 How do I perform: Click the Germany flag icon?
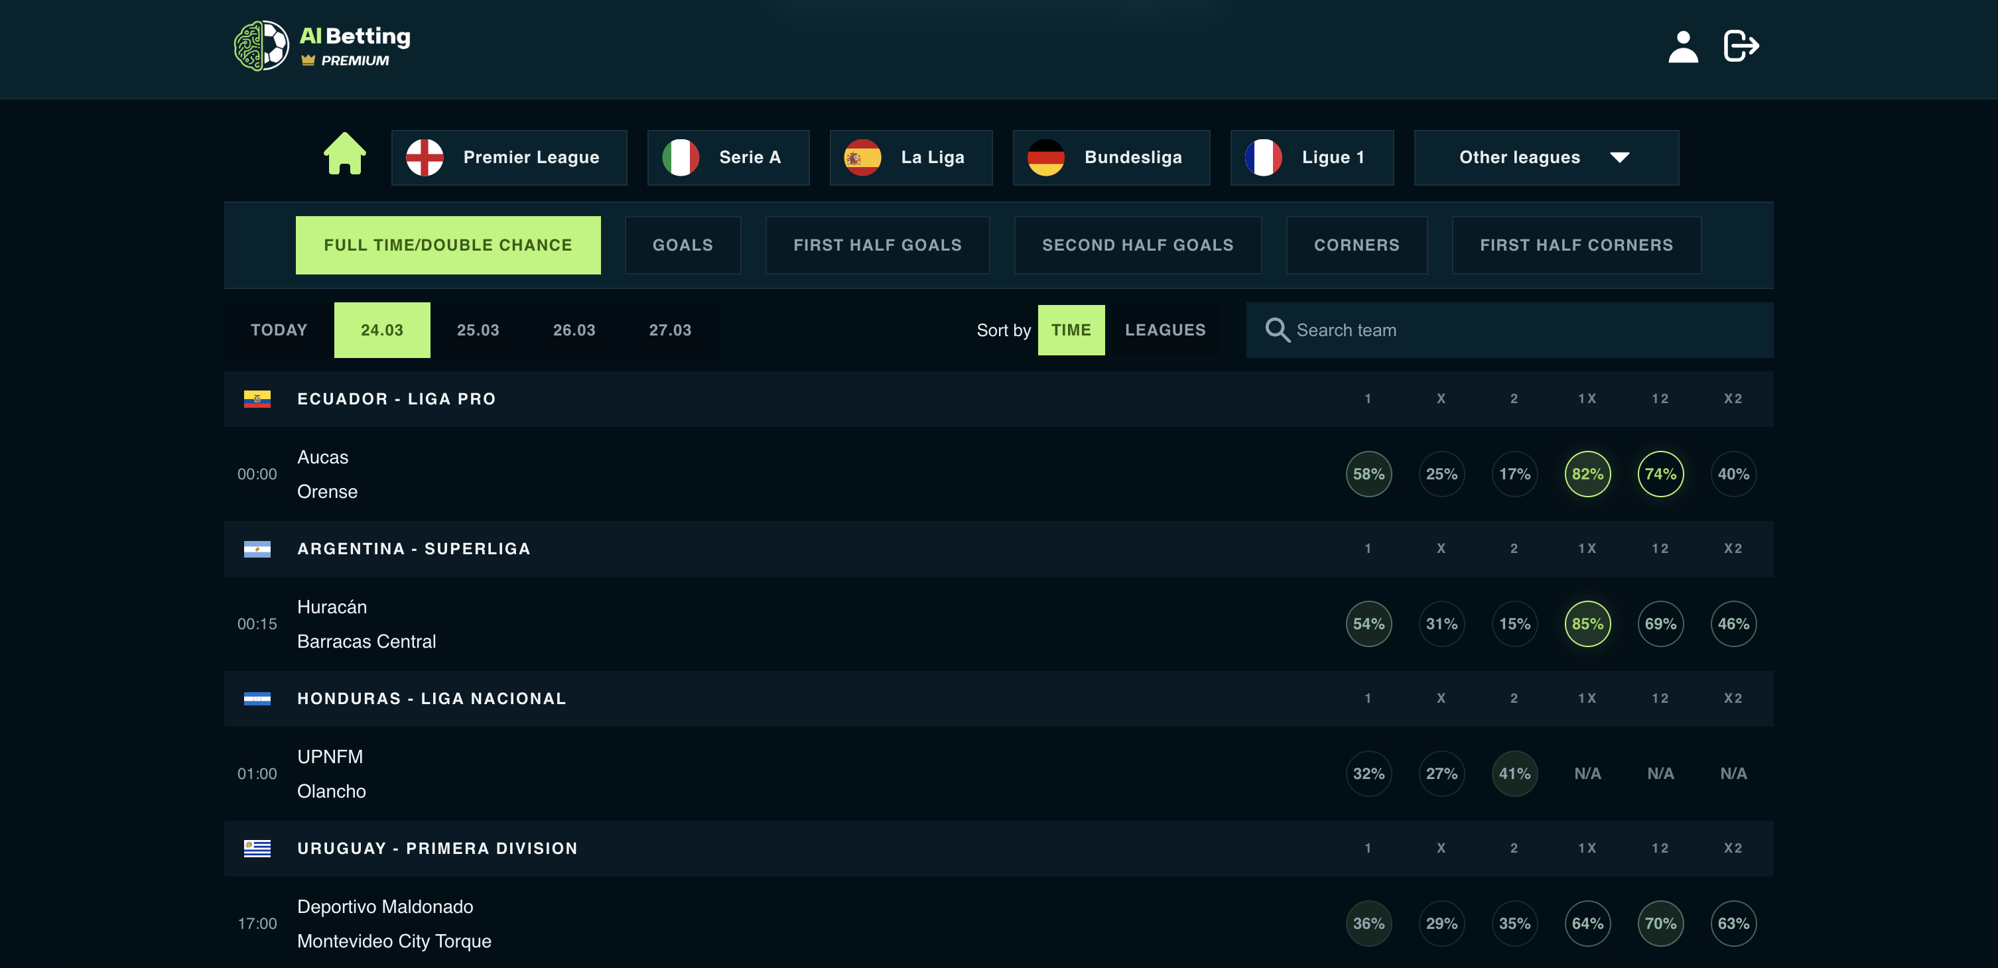point(1045,157)
